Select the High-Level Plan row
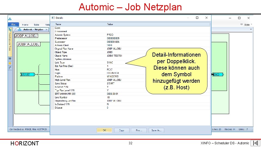 click(x=130, y=80)
